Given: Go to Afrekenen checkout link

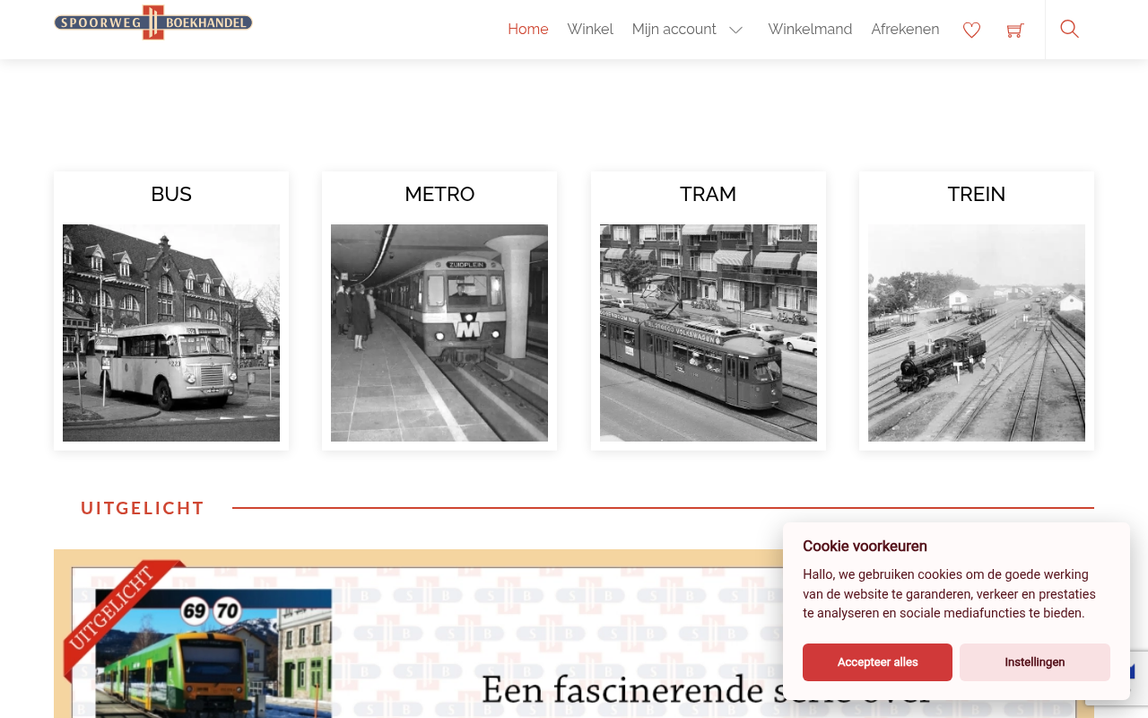Looking at the screenshot, I should [905, 29].
